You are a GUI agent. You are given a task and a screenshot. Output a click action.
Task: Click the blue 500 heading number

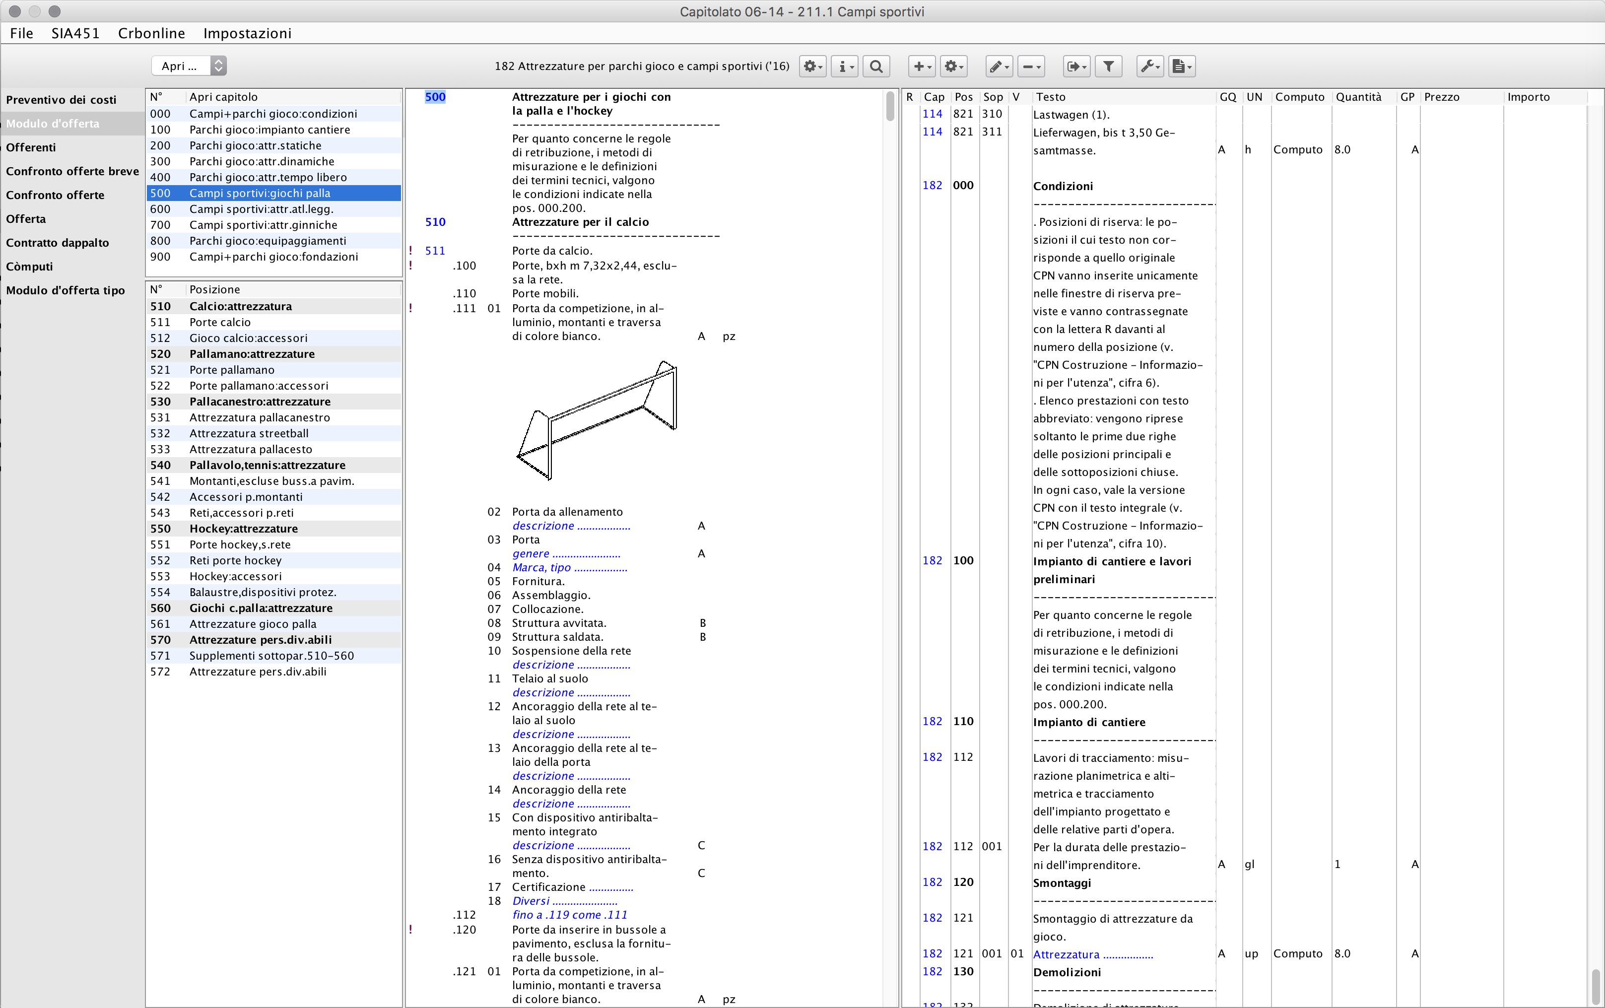[x=435, y=97]
